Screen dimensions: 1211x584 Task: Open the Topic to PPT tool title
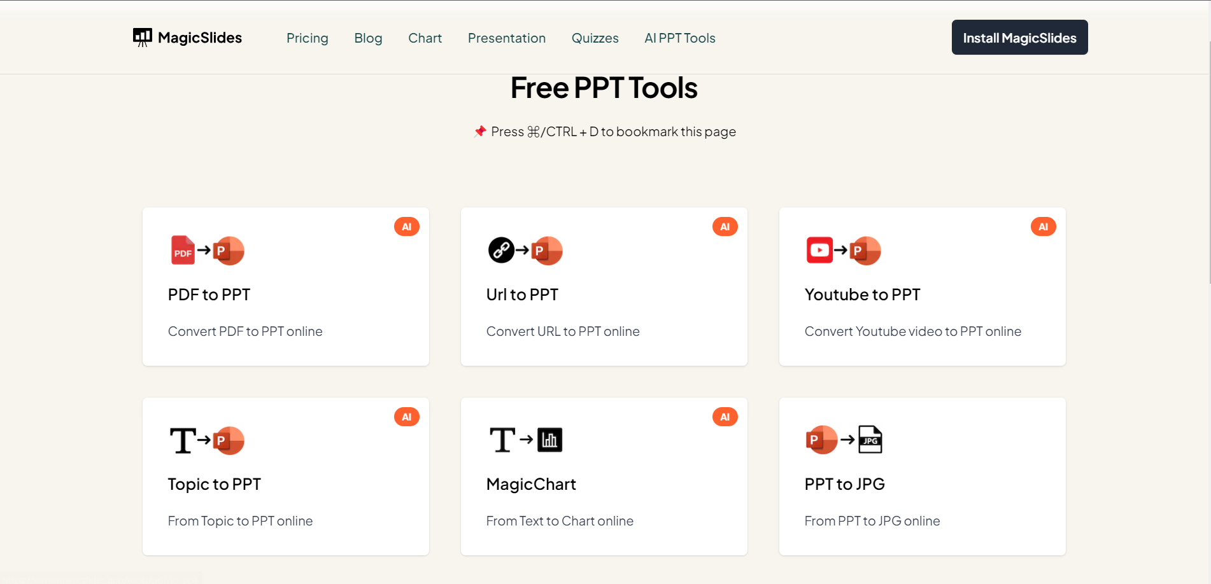pos(215,484)
